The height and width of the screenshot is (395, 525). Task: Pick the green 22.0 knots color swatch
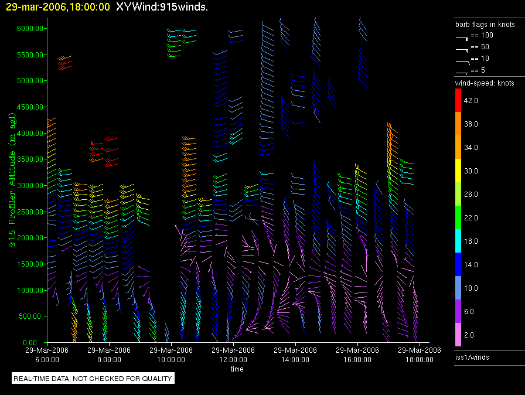[458, 218]
